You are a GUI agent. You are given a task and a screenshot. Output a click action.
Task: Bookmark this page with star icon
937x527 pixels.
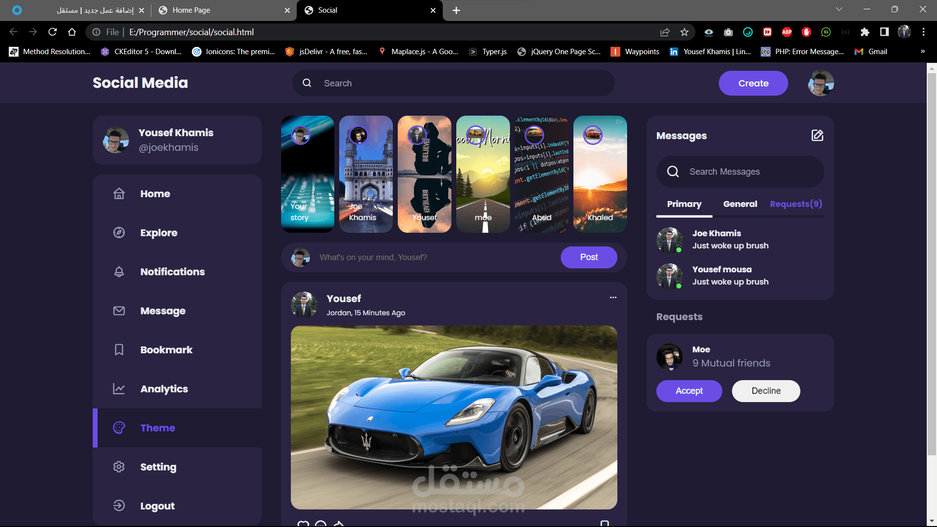click(x=684, y=32)
